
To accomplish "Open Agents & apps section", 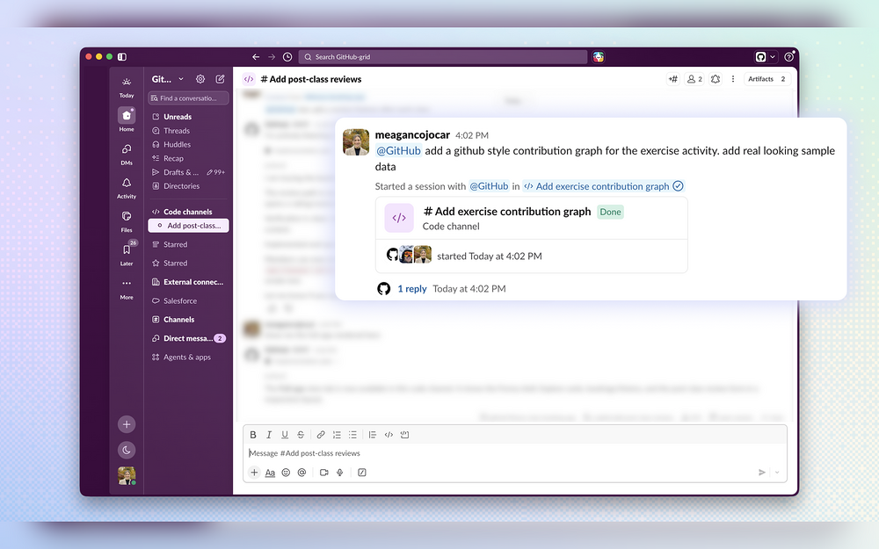I will (x=188, y=357).
